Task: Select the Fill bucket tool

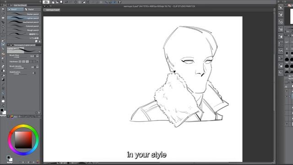Action: pos(3,75)
